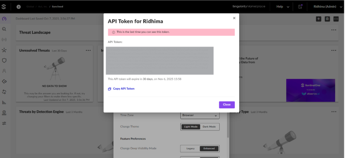Open the Dashboard gauge icon in sidebar

tap(4, 19)
